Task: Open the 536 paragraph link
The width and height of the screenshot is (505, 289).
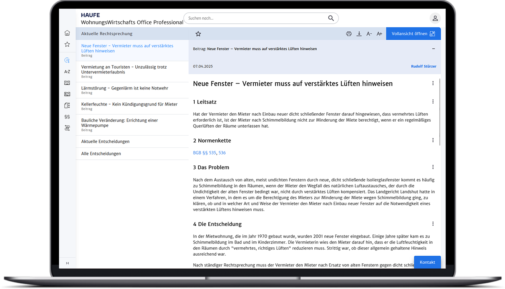Action: pyautogui.click(x=222, y=153)
